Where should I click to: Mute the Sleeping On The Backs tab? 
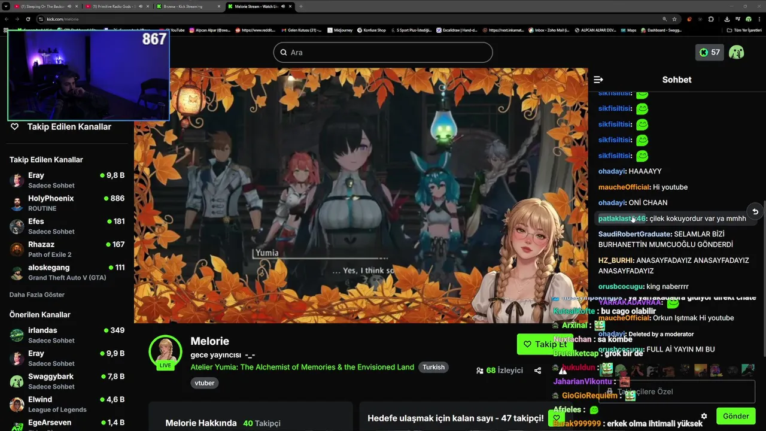69,6
